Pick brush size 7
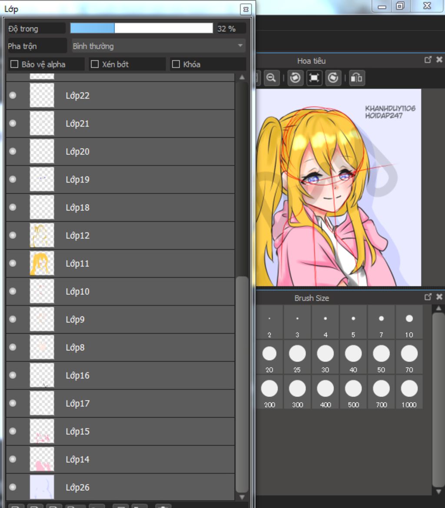 click(x=381, y=322)
